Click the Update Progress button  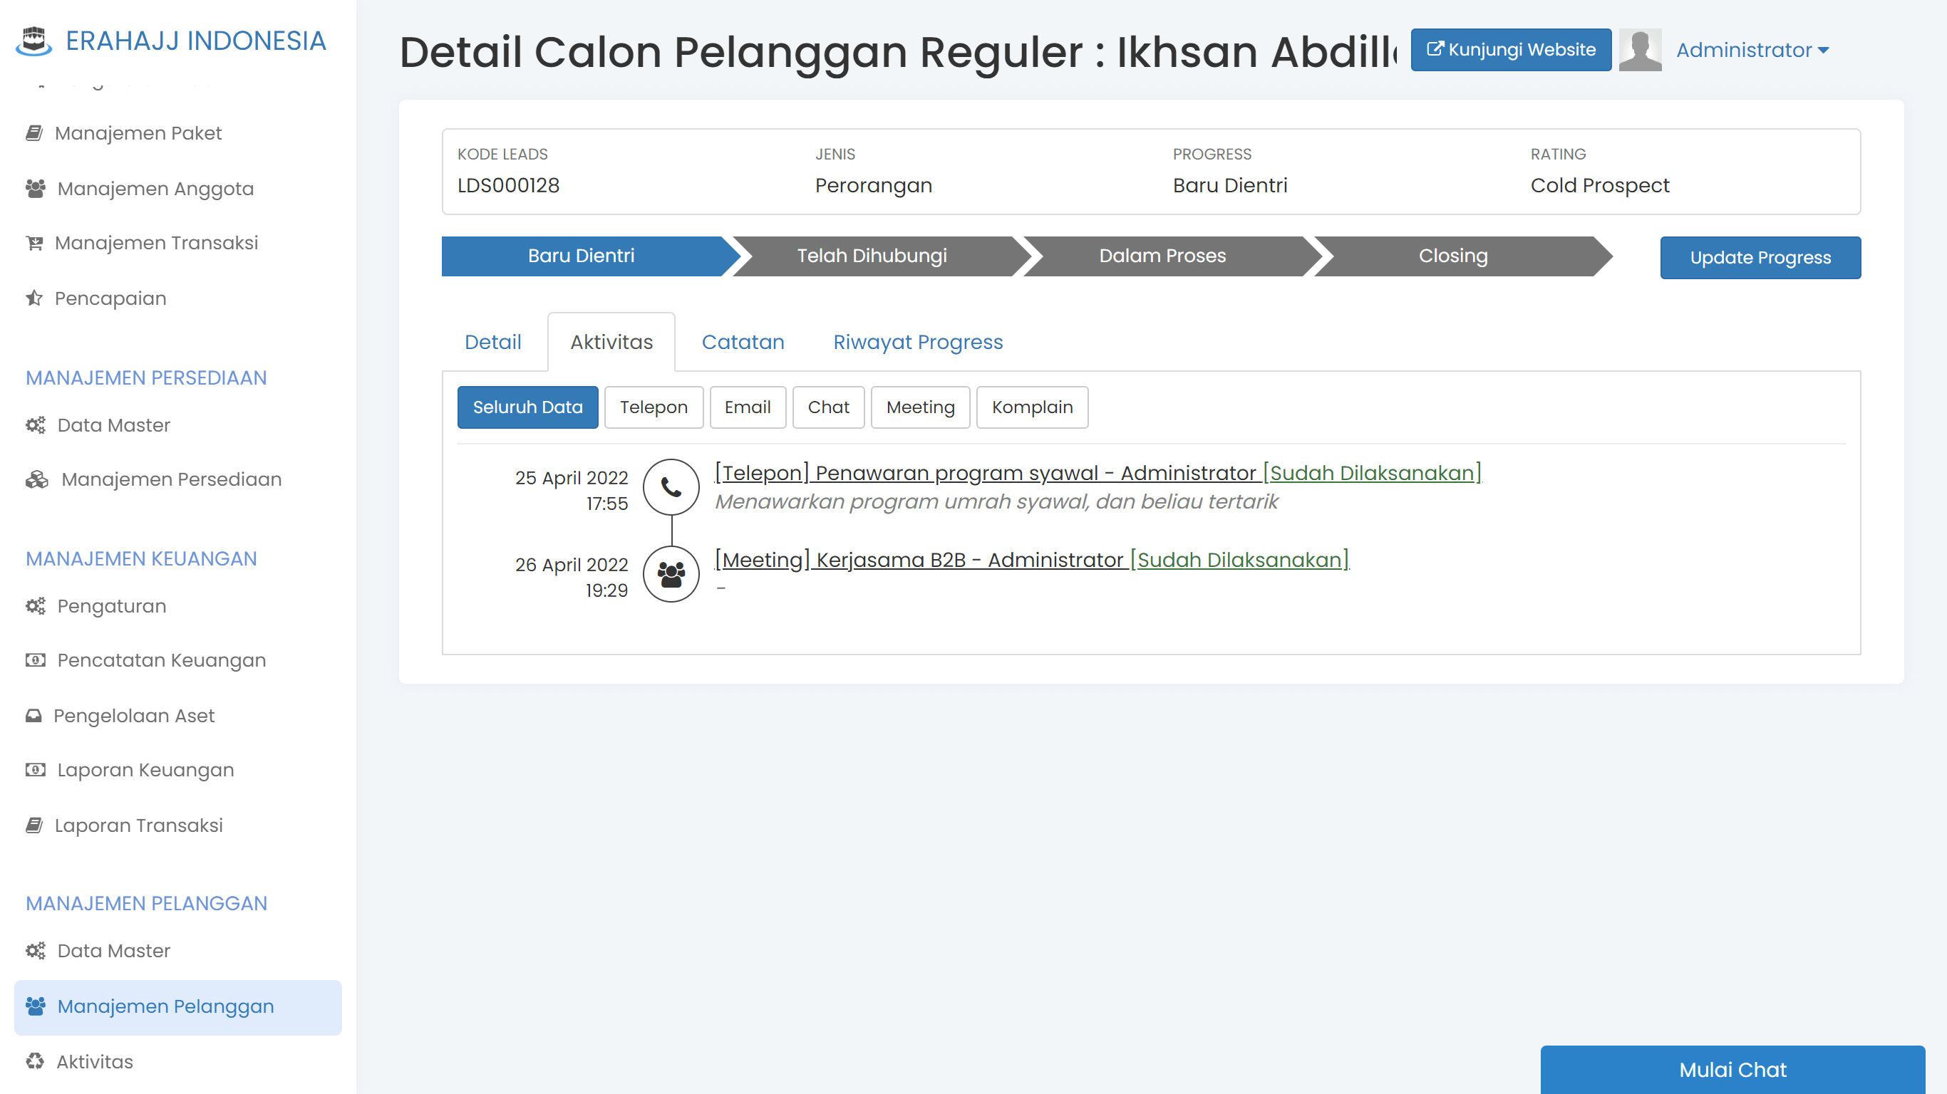click(x=1760, y=257)
